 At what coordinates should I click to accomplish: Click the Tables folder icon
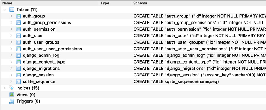click(x=12, y=9)
